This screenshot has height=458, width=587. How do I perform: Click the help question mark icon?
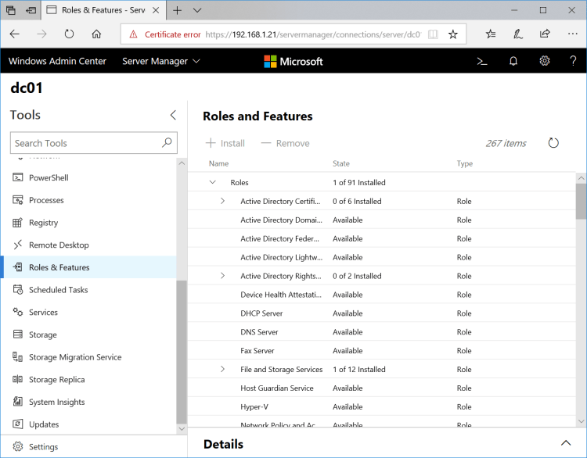[574, 61]
